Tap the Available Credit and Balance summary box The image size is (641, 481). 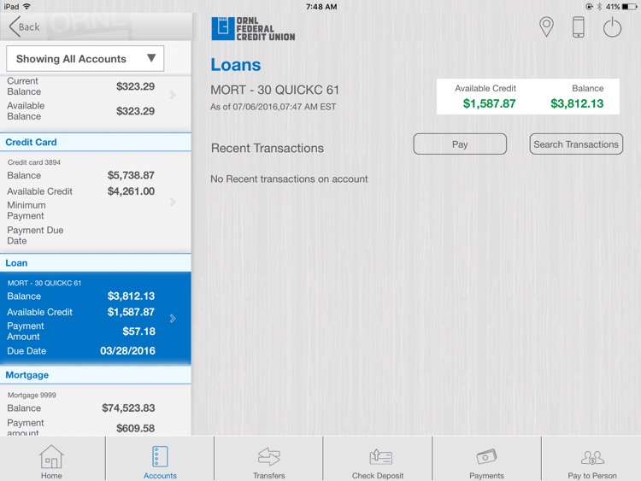pos(529,97)
